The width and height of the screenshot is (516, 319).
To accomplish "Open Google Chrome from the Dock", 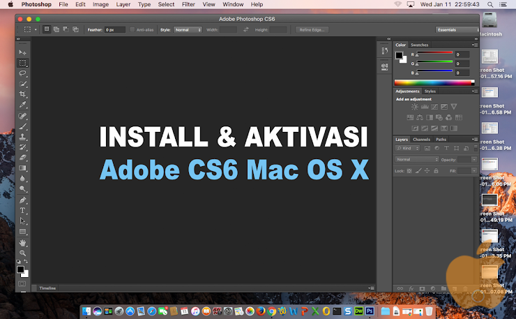I will click(271, 311).
